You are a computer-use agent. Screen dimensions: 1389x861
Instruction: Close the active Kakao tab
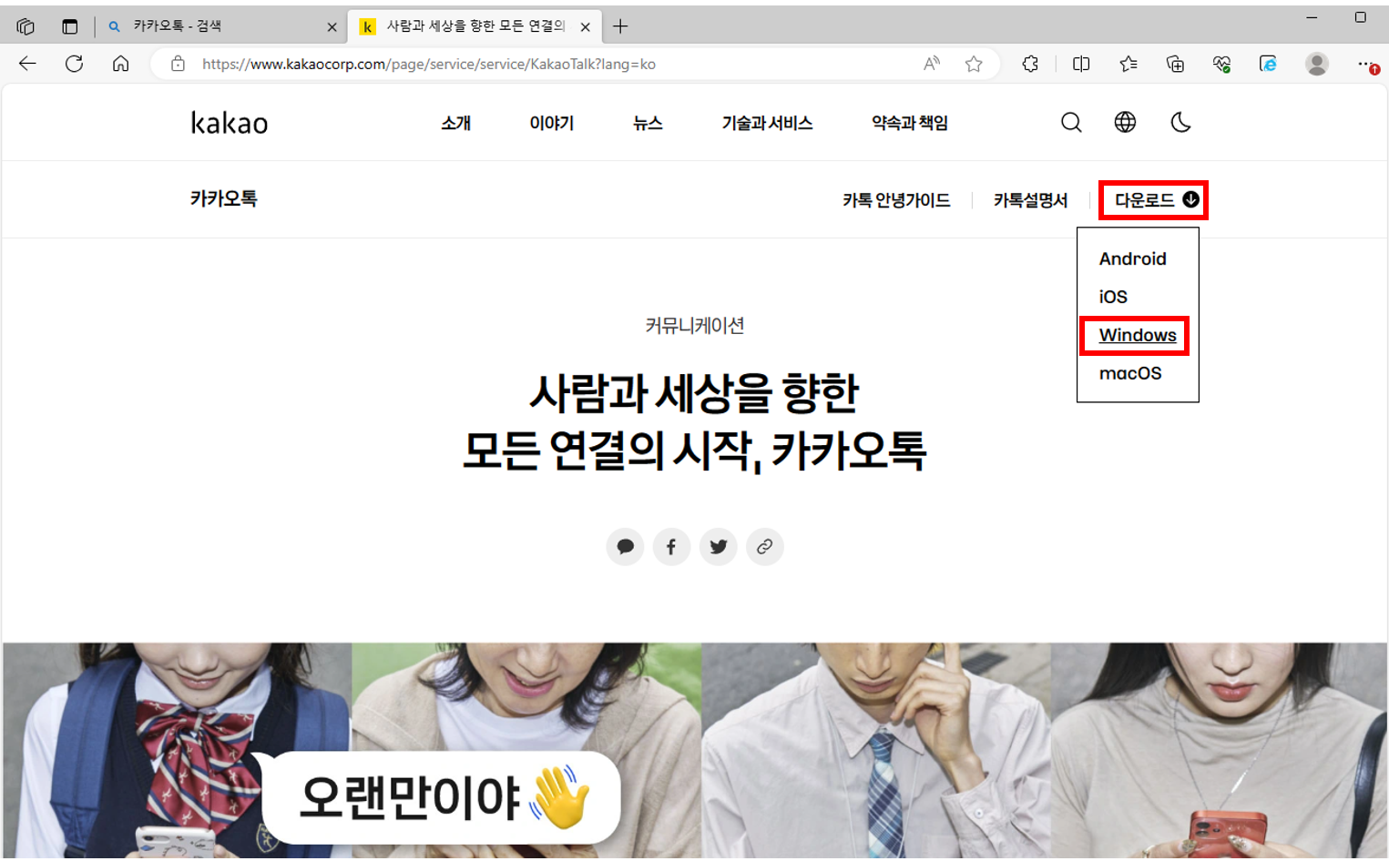(x=585, y=27)
